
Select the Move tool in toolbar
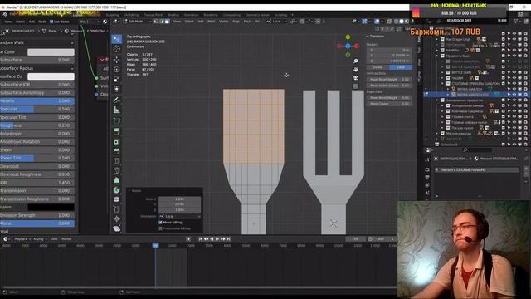pyautogui.click(x=116, y=60)
